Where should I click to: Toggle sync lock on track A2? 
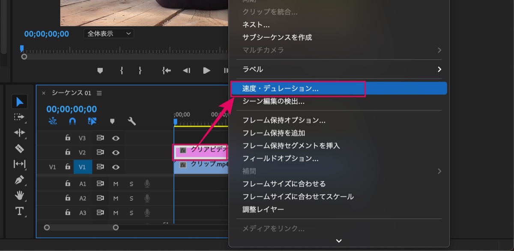(x=100, y=198)
